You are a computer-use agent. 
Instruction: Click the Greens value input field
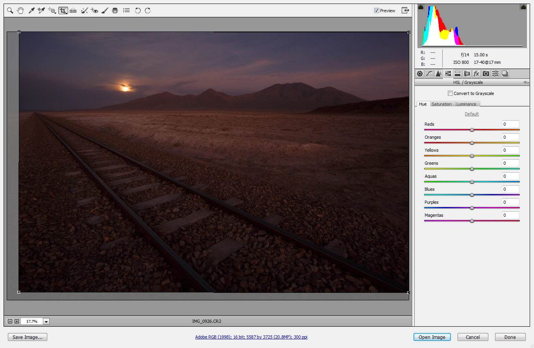[x=510, y=163]
